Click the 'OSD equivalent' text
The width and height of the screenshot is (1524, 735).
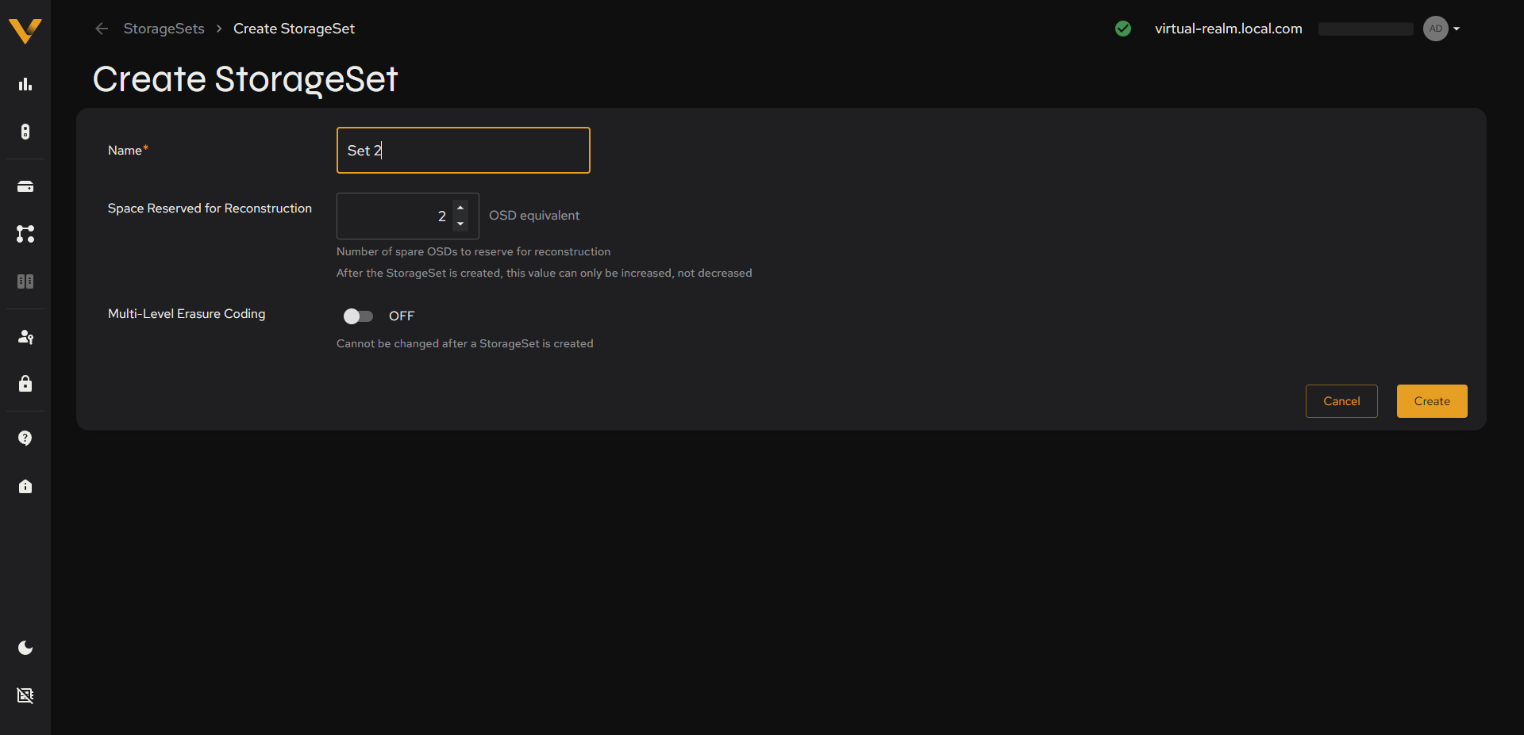[534, 216]
